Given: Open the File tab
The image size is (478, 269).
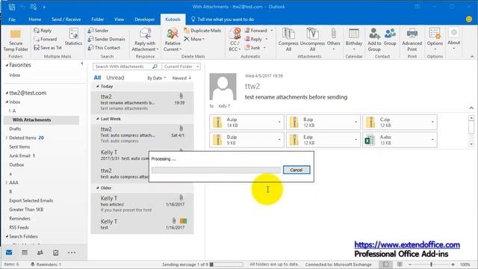Looking at the screenshot, I should [12, 19].
